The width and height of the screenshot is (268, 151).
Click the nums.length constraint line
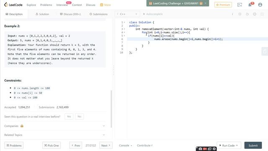[32, 88]
